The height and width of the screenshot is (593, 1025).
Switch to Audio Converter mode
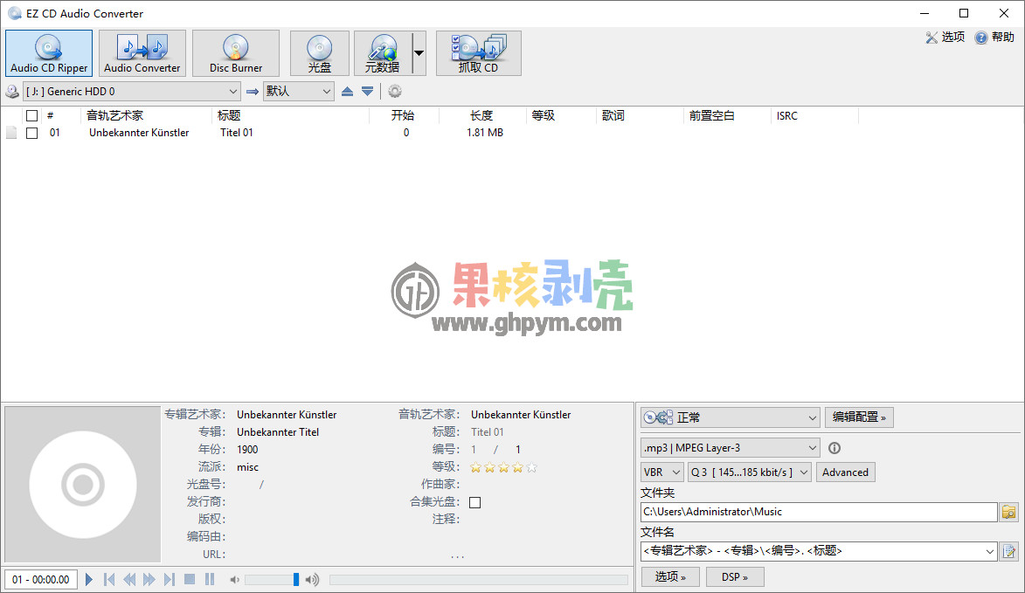[142, 53]
